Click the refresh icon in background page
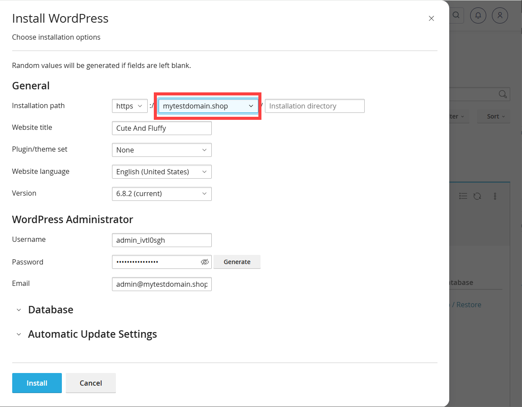 [x=478, y=196]
